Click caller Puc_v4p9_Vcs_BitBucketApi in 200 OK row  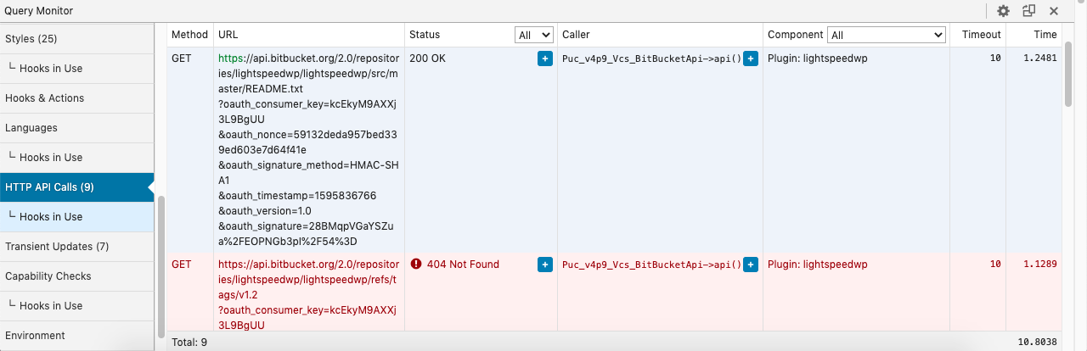pos(651,58)
